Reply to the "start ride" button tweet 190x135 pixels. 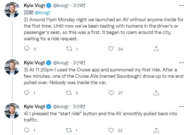(27, 130)
